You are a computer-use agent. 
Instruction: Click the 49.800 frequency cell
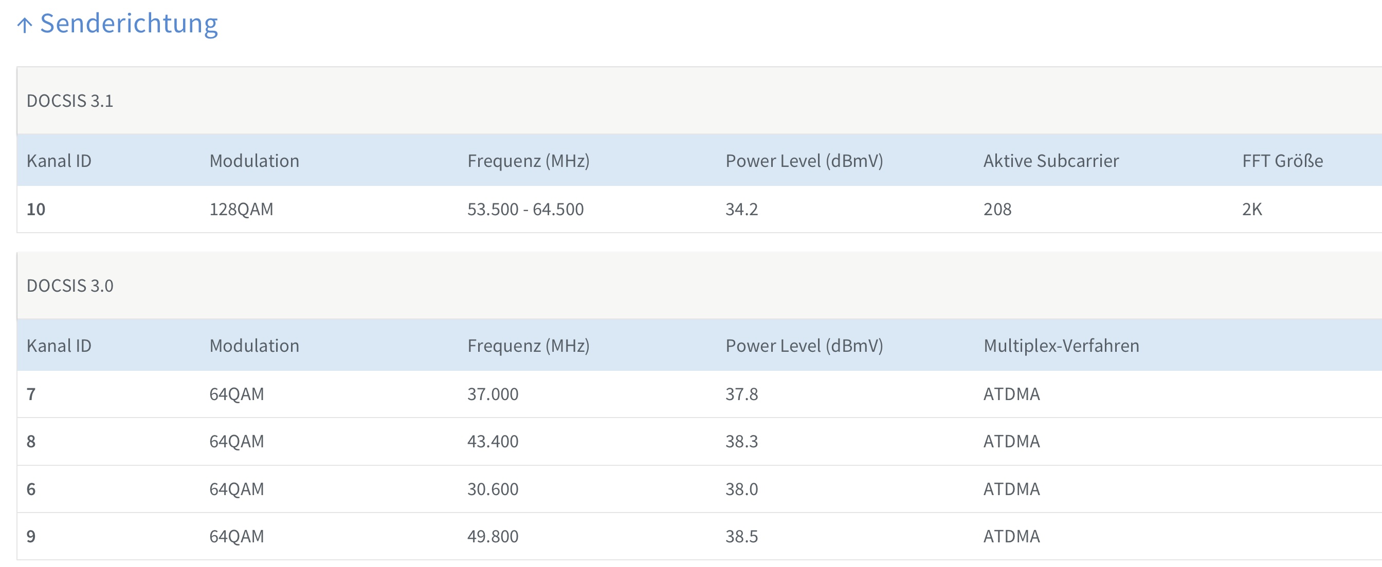(493, 536)
